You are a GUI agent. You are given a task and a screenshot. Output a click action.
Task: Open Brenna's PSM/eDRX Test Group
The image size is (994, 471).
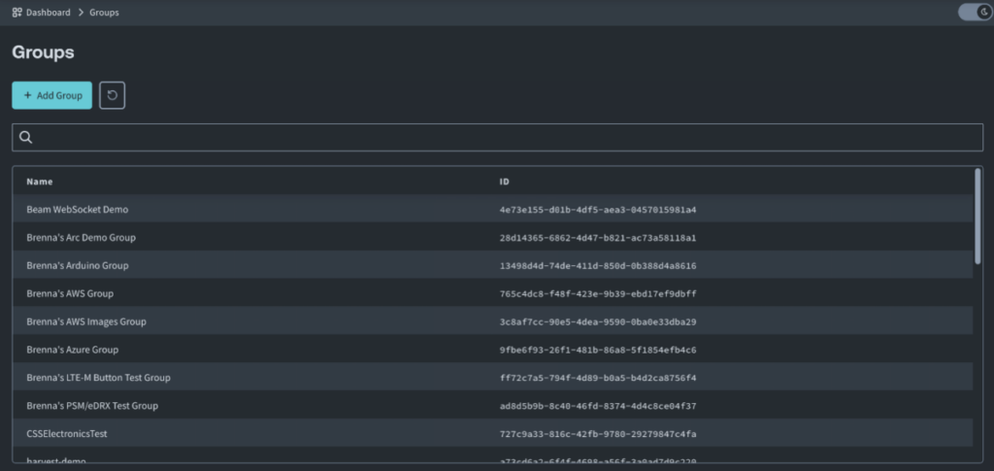(92, 406)
